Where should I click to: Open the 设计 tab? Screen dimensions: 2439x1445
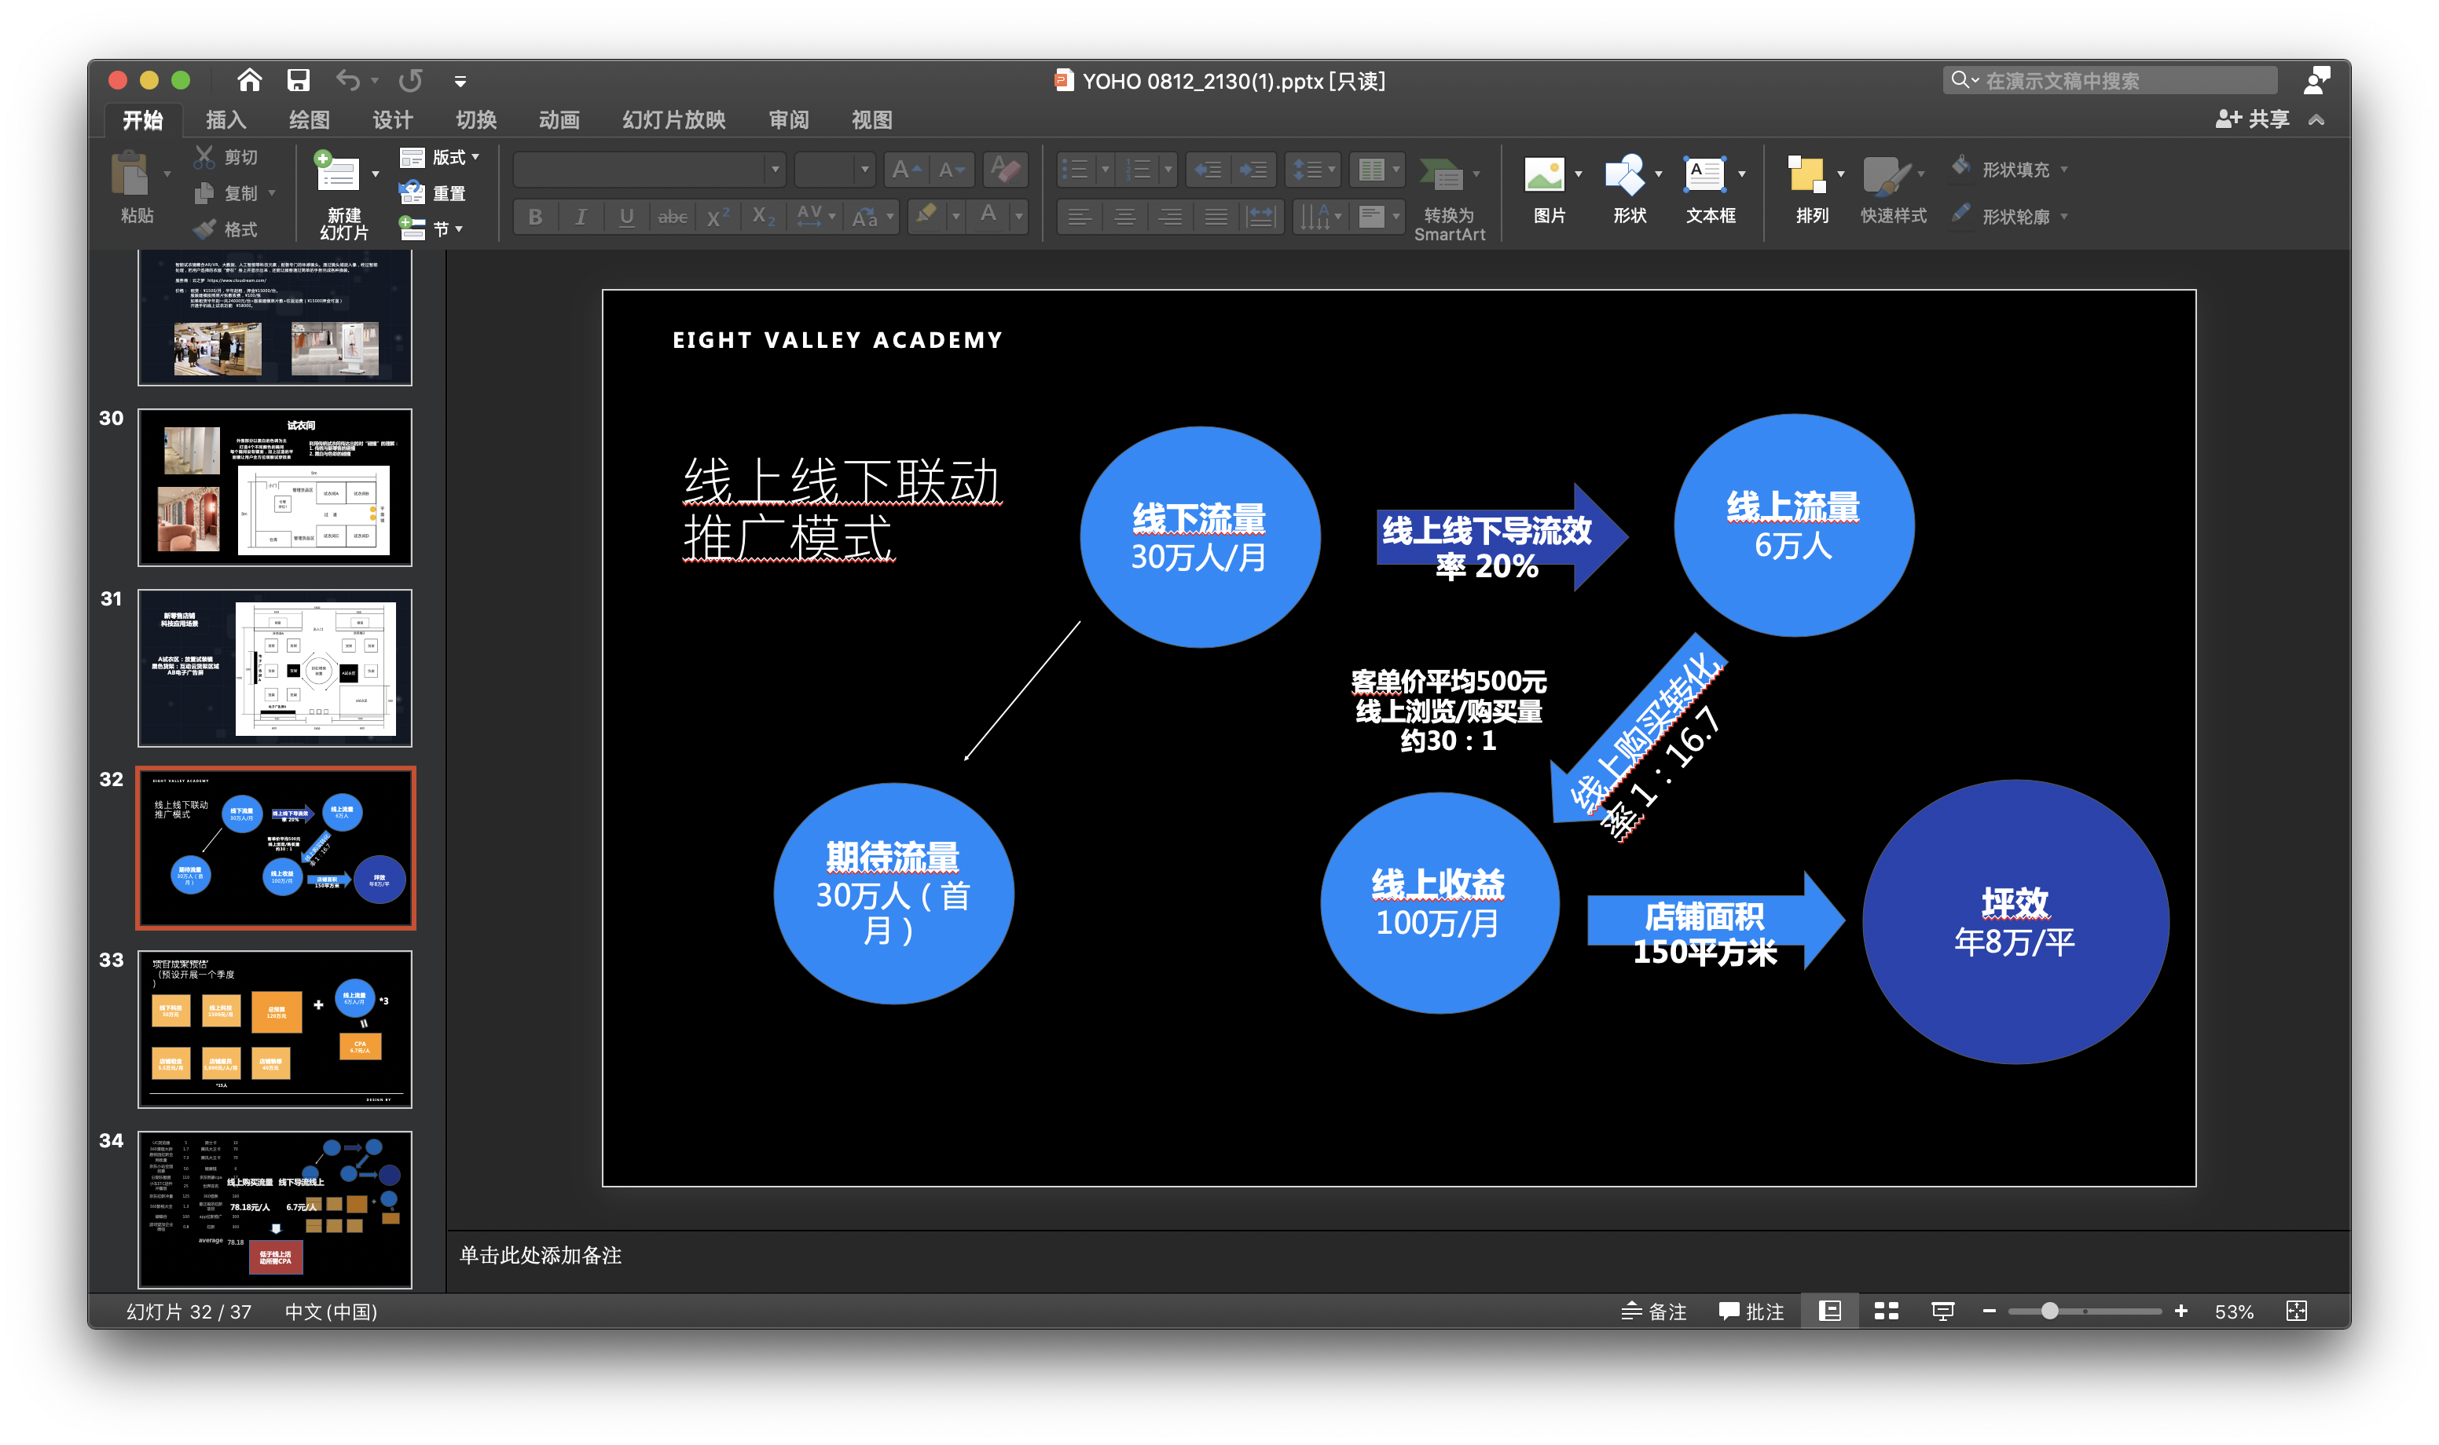click(x=393, y=120)
